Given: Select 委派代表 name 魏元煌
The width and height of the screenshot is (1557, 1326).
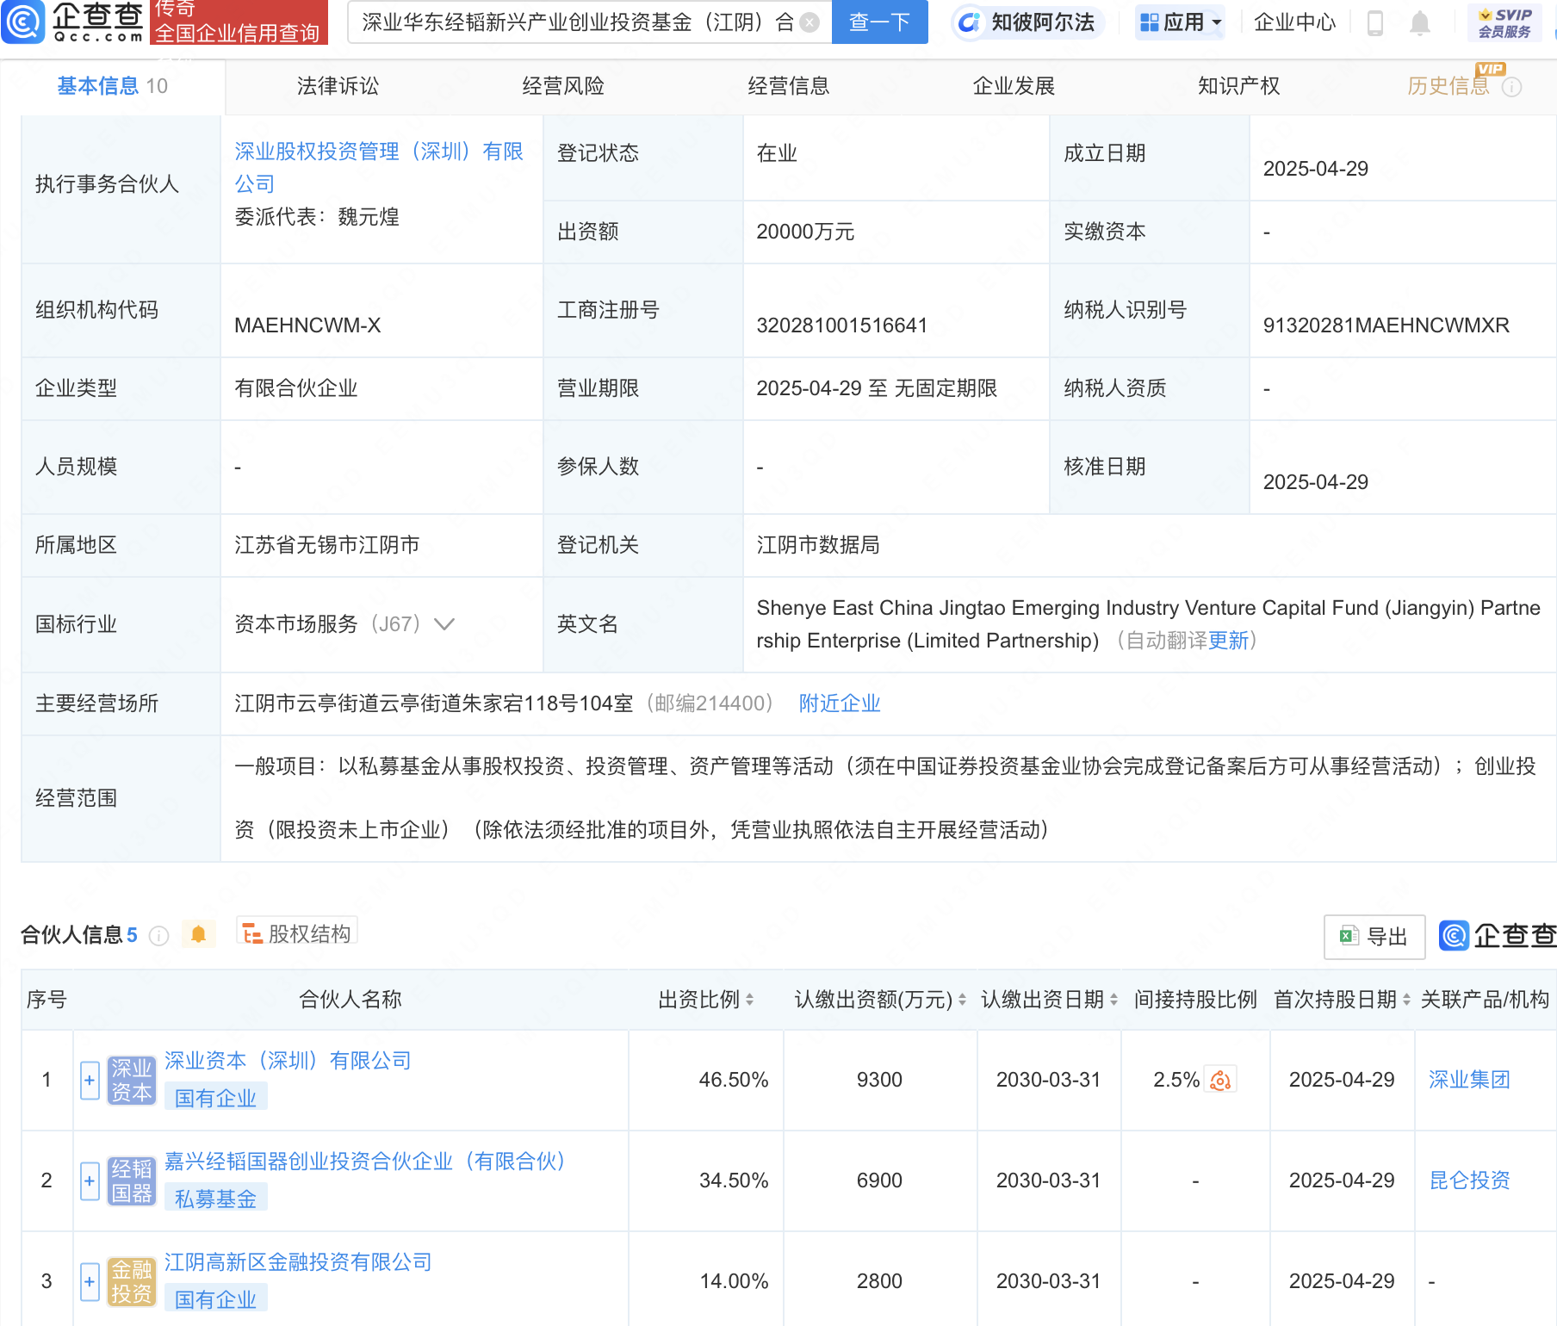Looking at the screenshot, I should tap(369, 217).
